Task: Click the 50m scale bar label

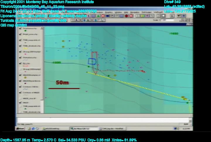Action: coord(62,83)
